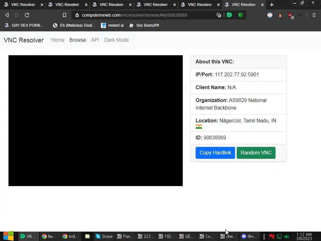
Task: Click the VNC Resolver site title
Action: [x=24, y=40]
